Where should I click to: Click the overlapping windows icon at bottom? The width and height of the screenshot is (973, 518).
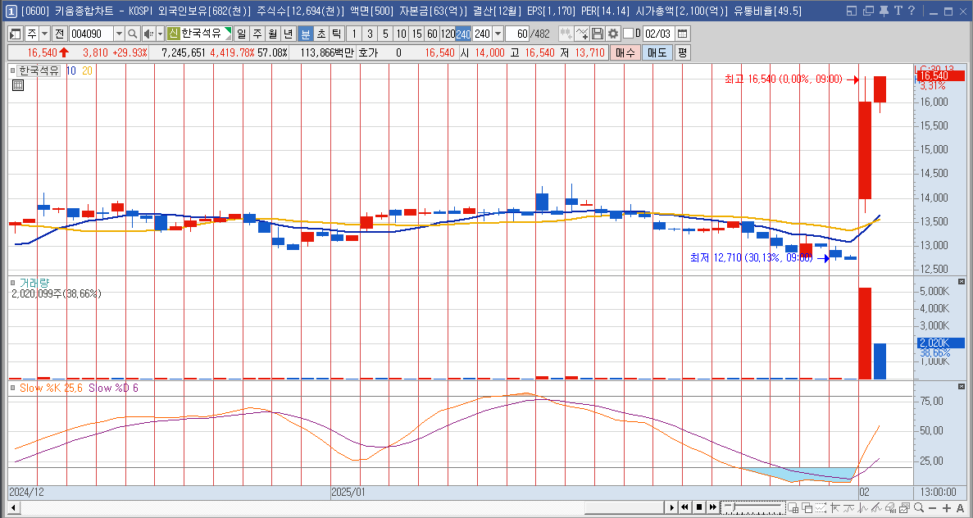click(x=807, y=508)
